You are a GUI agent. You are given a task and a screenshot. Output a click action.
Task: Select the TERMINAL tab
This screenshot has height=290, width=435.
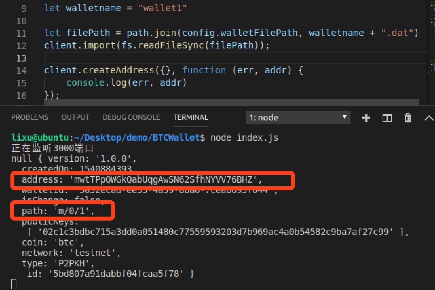(191, 117)
